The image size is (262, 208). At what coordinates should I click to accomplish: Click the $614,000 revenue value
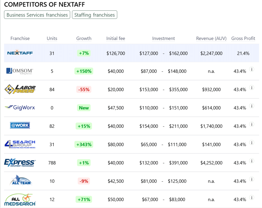pos(211,108)
